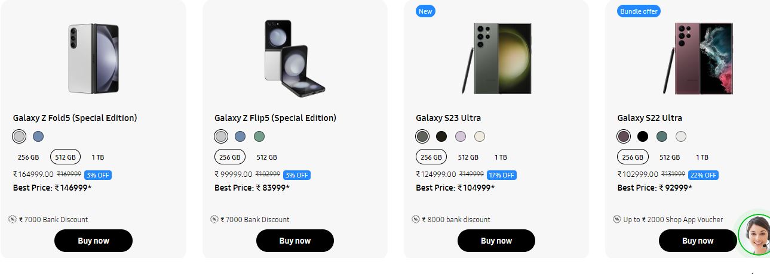Image resolution: width=770 pixels, height=274 pixels.
Task: Pick the blue color swatch for Galaxy Z Fold5
Action: (x=38, y=136)
